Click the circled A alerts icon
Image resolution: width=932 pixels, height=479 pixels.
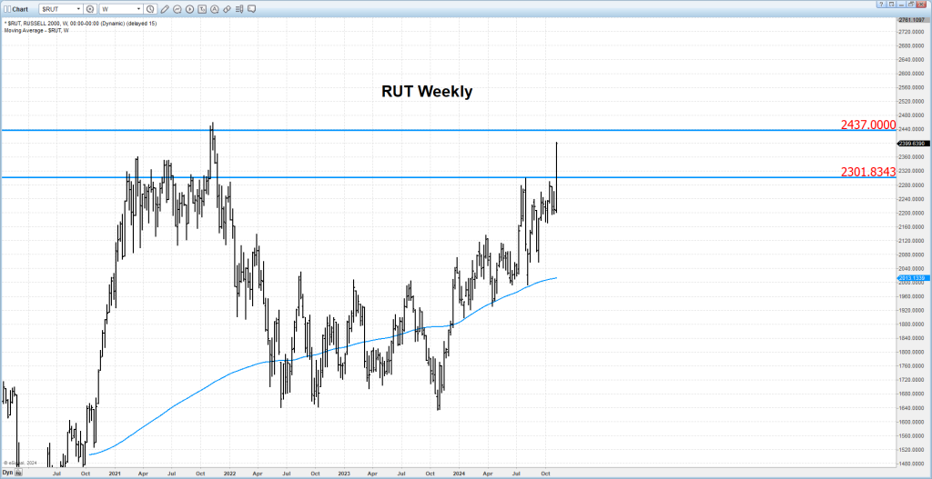point(215,9)
